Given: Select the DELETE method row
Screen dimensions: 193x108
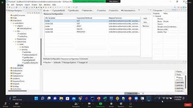Looking at the screenshot, I should click(92, 29).
